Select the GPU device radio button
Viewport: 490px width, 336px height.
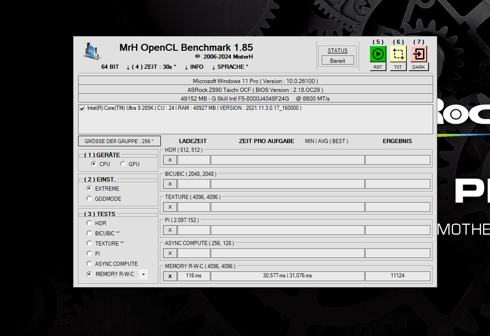point(123,164)
